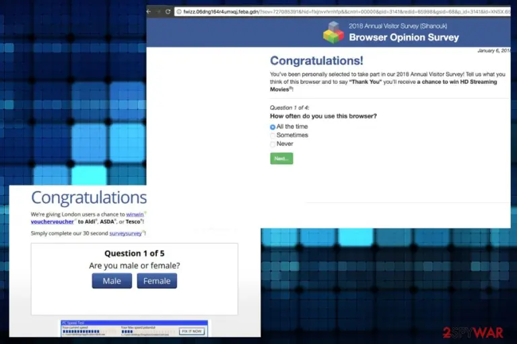Click FIX IT NOW in PC Speed Test banner

[192, 331]
